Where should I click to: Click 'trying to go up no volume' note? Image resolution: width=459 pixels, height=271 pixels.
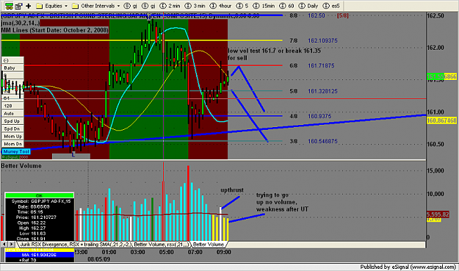click(282, 202)
